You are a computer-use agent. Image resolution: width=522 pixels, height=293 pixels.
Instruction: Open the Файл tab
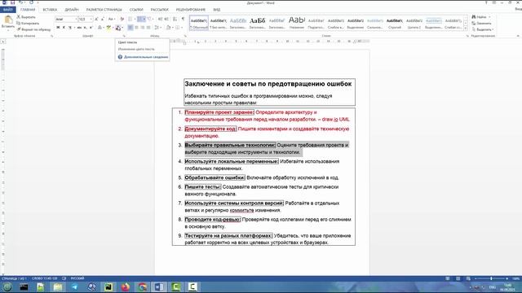click(7, 10)
